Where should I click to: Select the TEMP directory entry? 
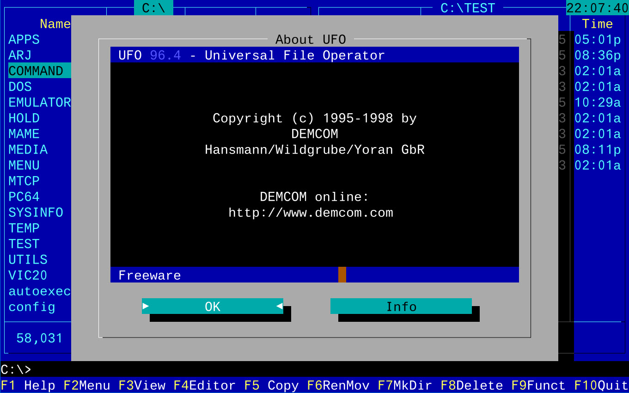pos(24,228)
